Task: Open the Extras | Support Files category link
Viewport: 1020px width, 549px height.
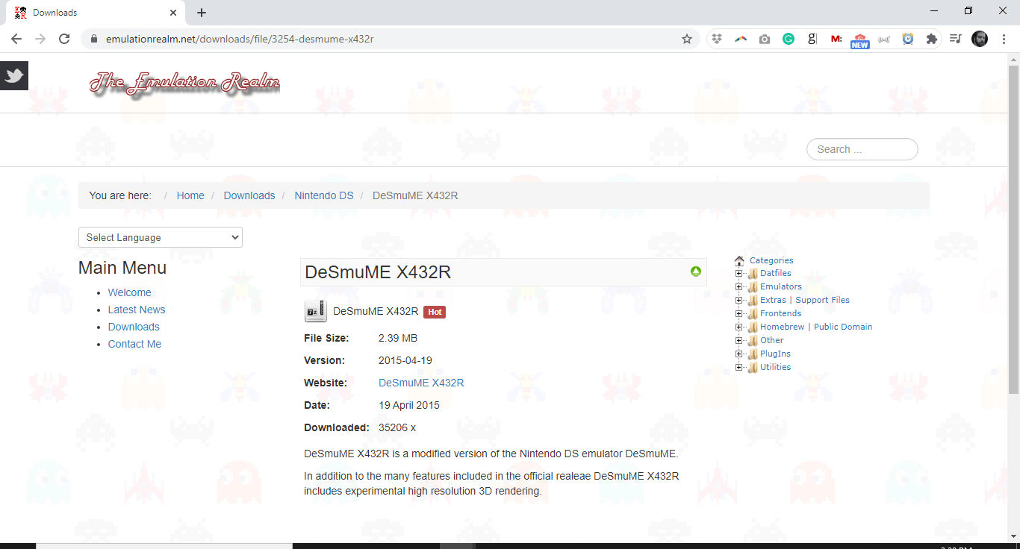Action: pos(805,300)
